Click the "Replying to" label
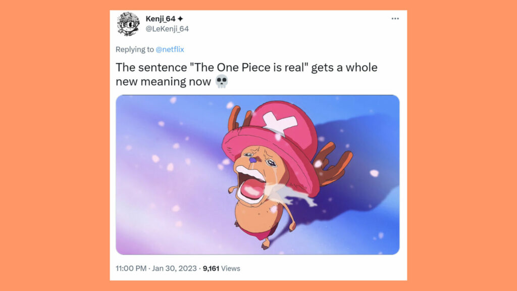 point(135,50)
